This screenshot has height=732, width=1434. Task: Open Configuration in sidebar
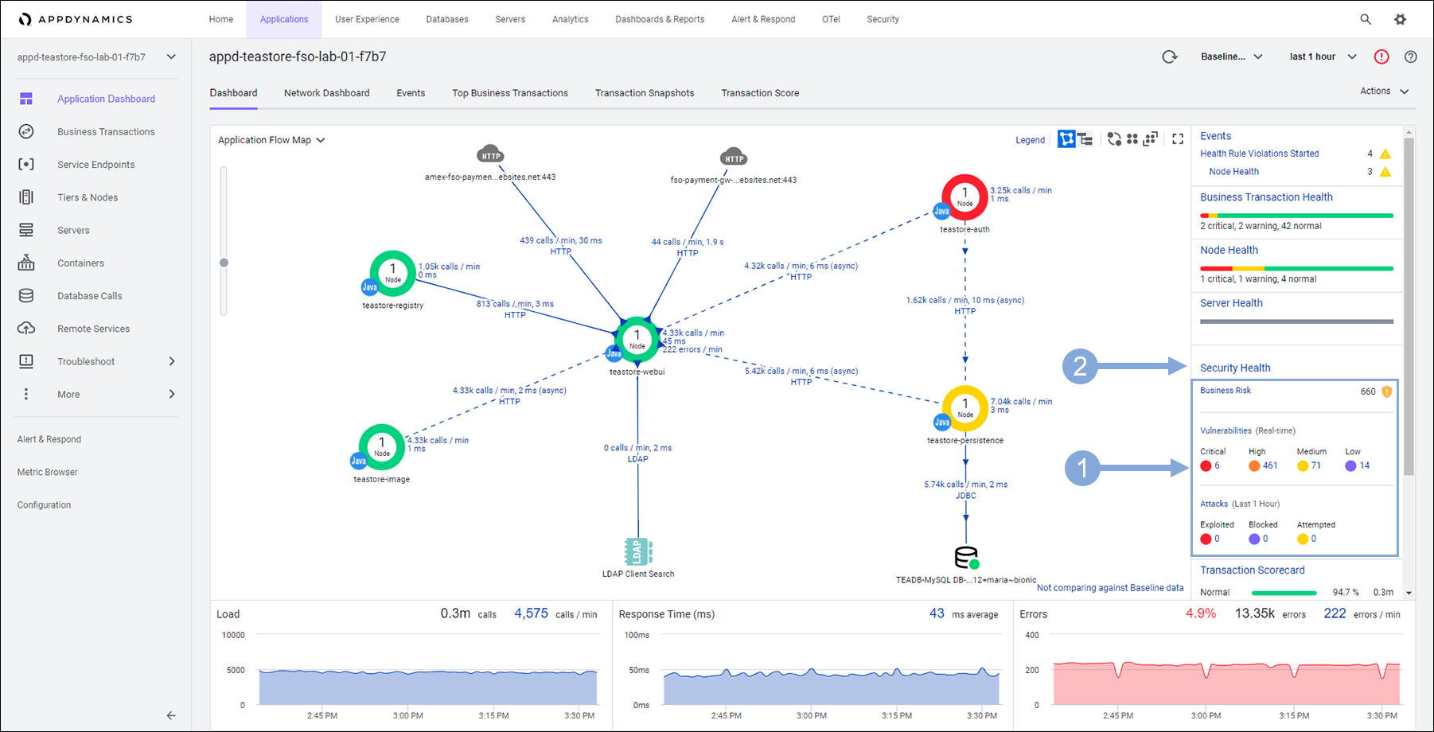tap(44, 505)
